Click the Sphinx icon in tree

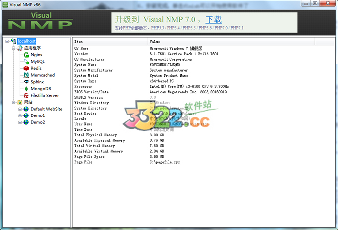pyautogui.click(x=26, y=82)
